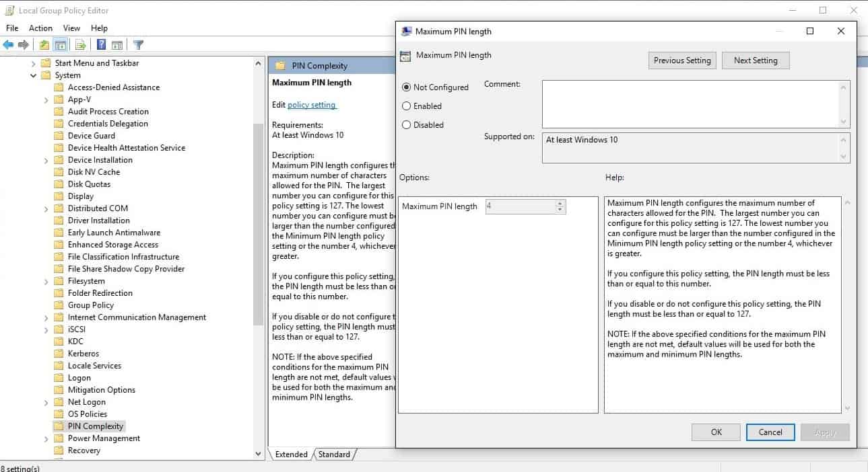Screen dimensions: 868x472
Task: Open the View menu
Action: click(x=71, y=28)
